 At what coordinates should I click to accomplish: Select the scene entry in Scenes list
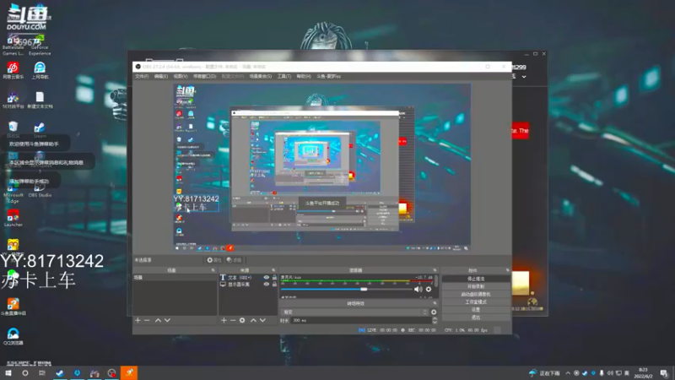pos(175,278)
